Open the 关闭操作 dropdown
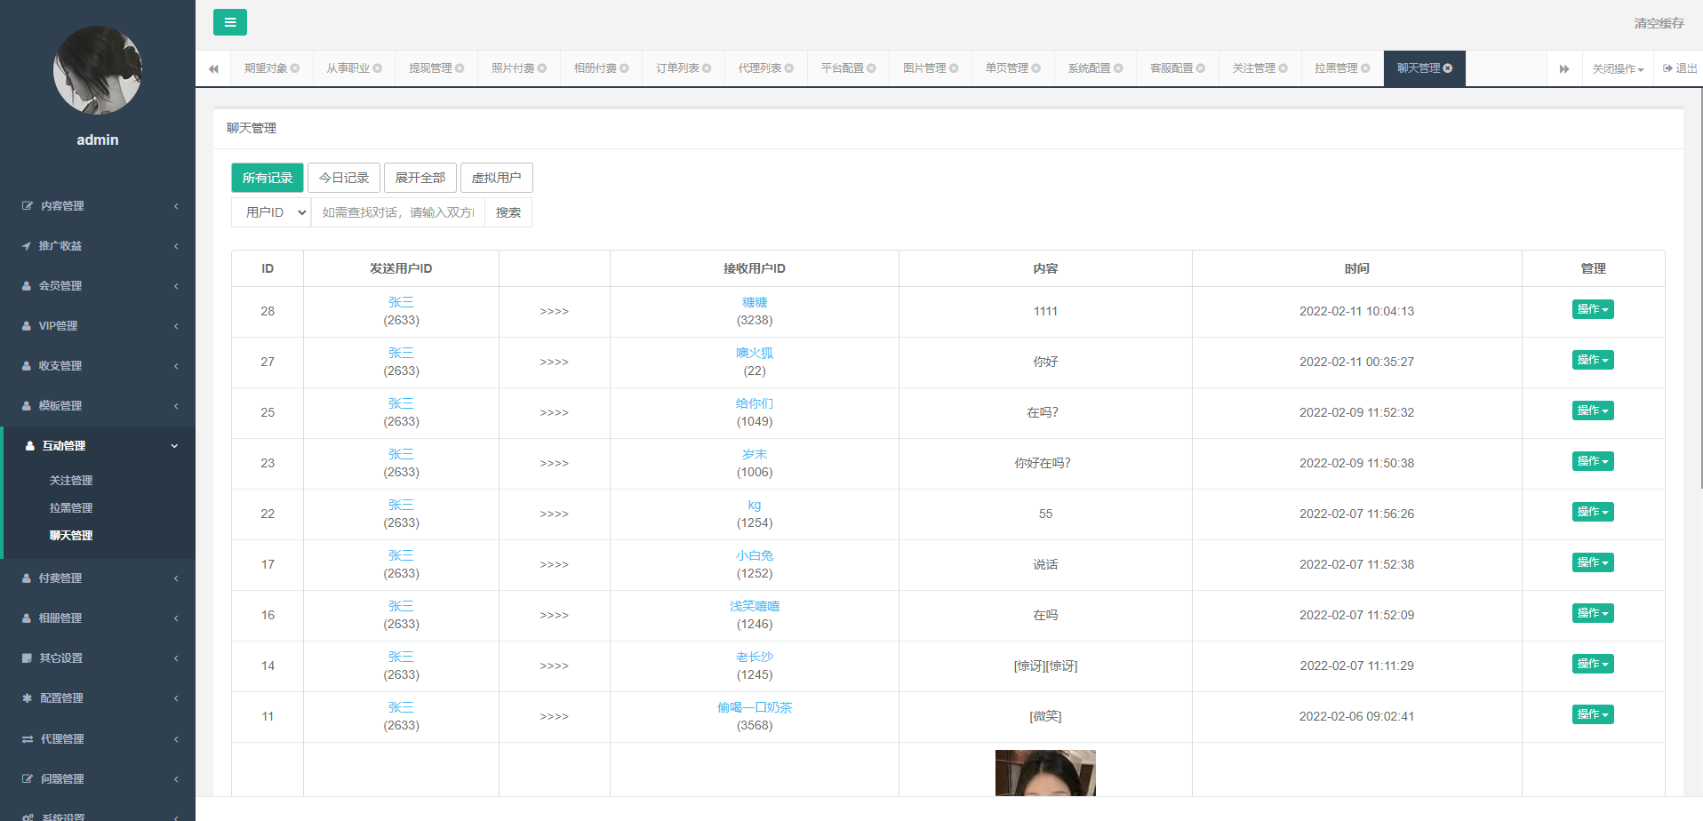Screen dimensions: 1703x821 pyautogui.click(x=1618, y=68)
